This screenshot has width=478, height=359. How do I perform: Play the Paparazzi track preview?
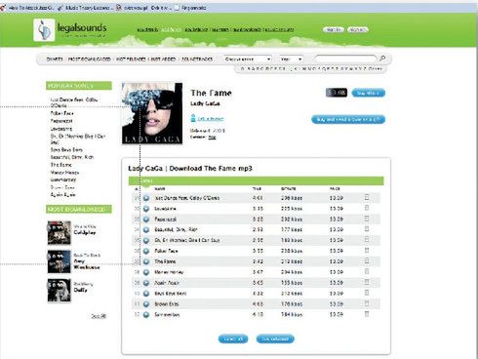click(146, 219)
